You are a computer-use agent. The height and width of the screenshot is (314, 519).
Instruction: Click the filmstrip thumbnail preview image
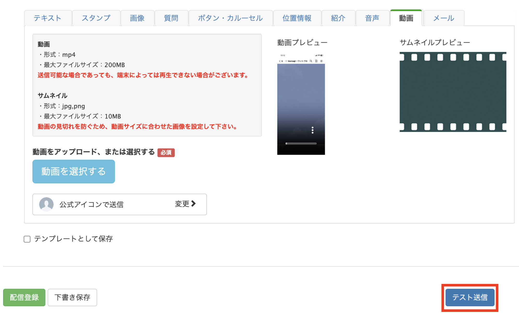[x=453, y=92]
